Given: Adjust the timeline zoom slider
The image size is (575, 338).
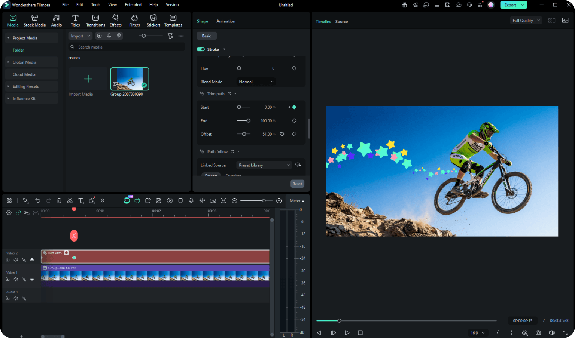Looking at the screenshot, I should (264, 201).
